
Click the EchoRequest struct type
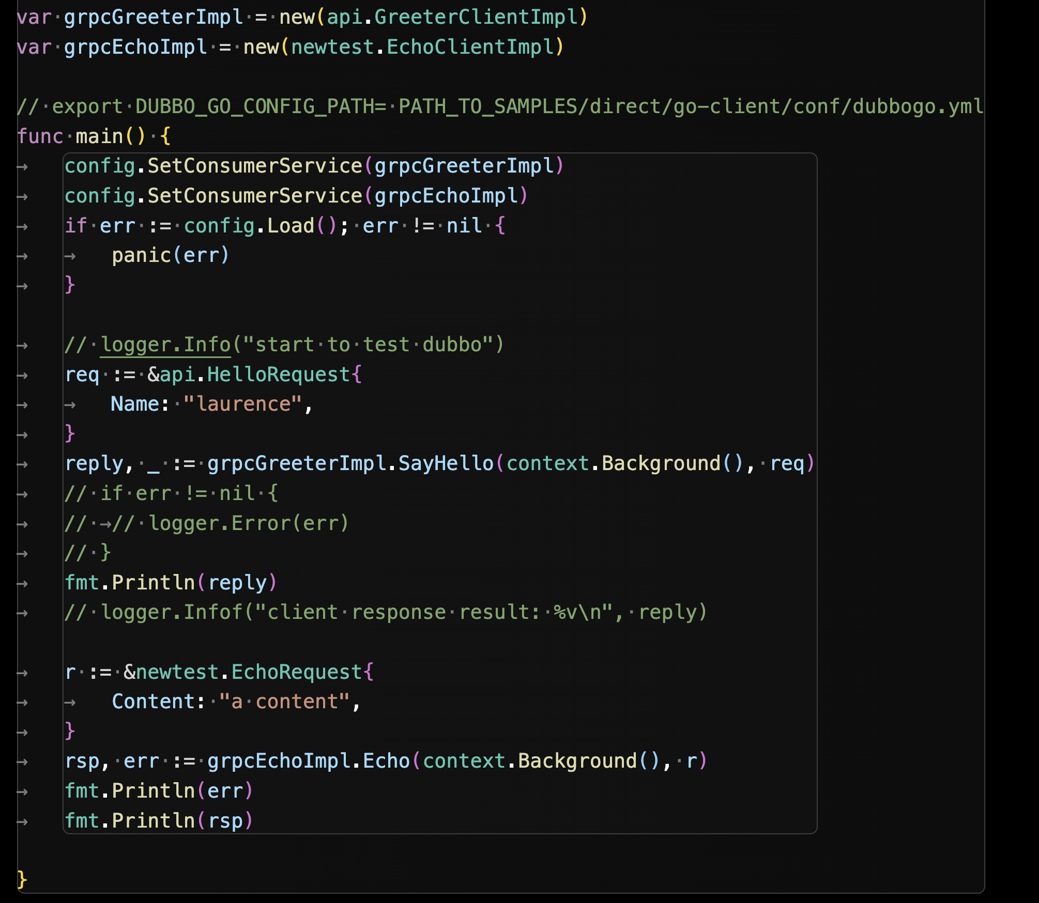click(296, 672)
